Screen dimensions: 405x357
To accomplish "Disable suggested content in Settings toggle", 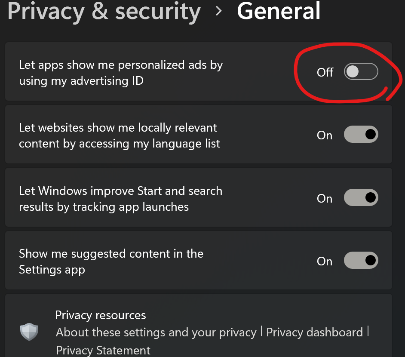I will [x=361, y=261].
